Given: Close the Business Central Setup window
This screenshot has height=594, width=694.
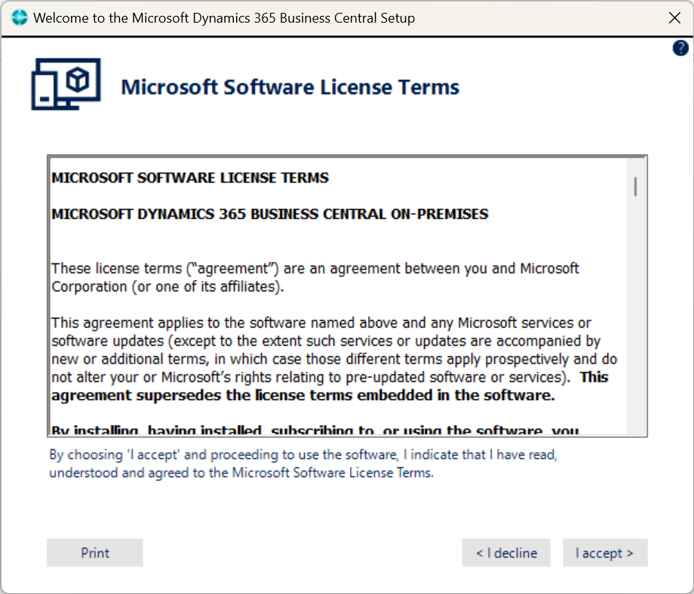Looking at the screenshot, I should click(674, 18).
